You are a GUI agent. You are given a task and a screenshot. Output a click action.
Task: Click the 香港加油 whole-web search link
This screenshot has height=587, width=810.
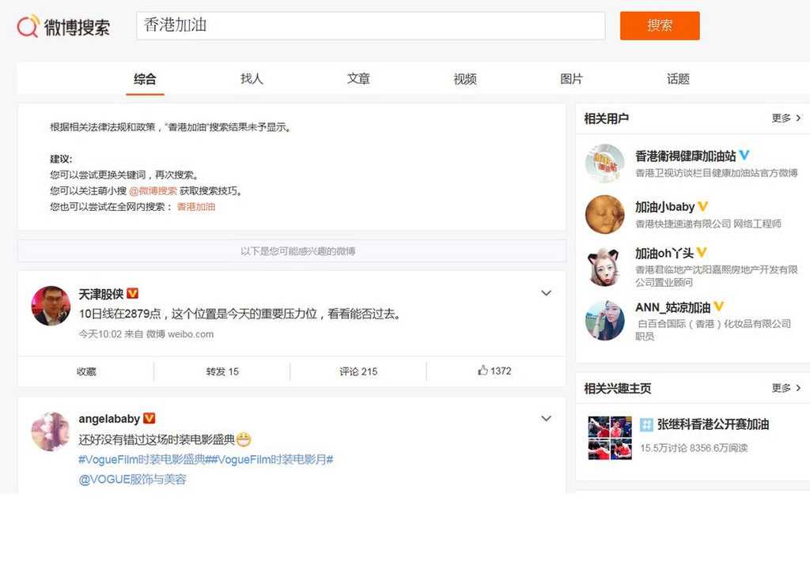point(196,207)
